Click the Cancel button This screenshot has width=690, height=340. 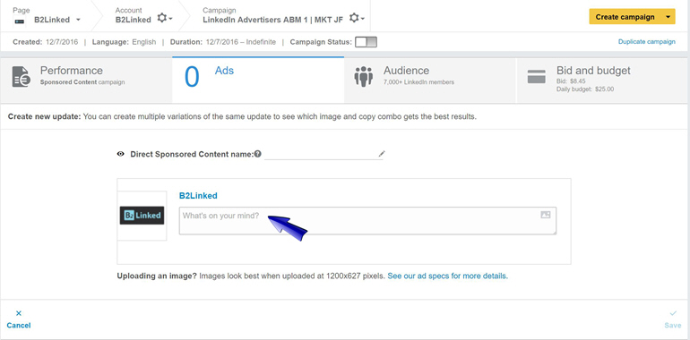point(19,319)
